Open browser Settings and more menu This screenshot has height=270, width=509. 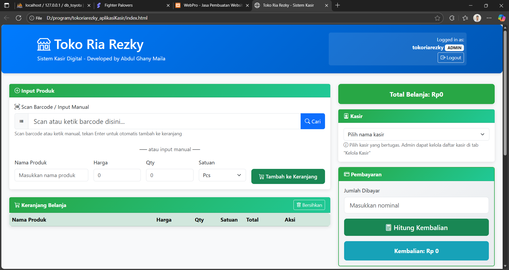[489, 18]
